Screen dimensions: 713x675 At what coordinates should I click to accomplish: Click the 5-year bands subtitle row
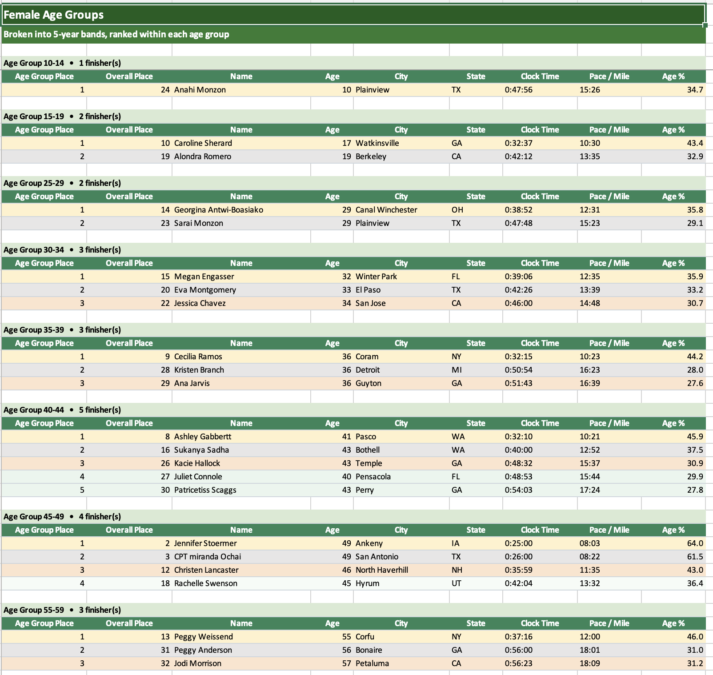116,34
